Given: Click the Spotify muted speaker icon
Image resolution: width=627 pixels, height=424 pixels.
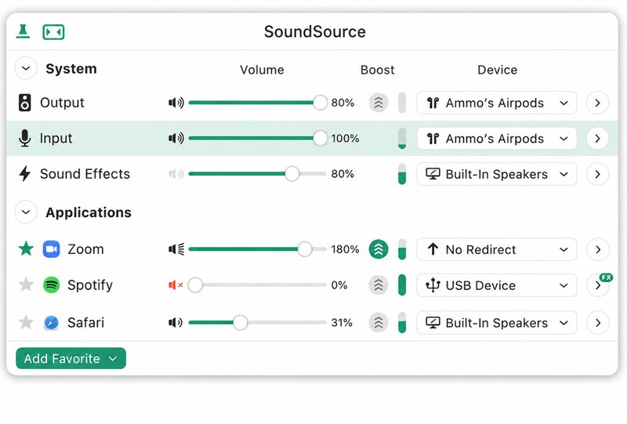Looking at the screenshot, I should tap(176, 285).
